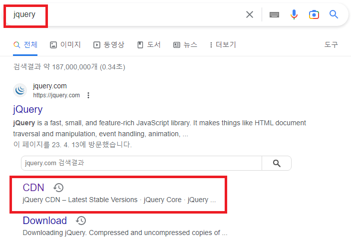Search within jquery.com using the magnifier button
The width and height of the screenshot is (353, 244).
(277, 163)
